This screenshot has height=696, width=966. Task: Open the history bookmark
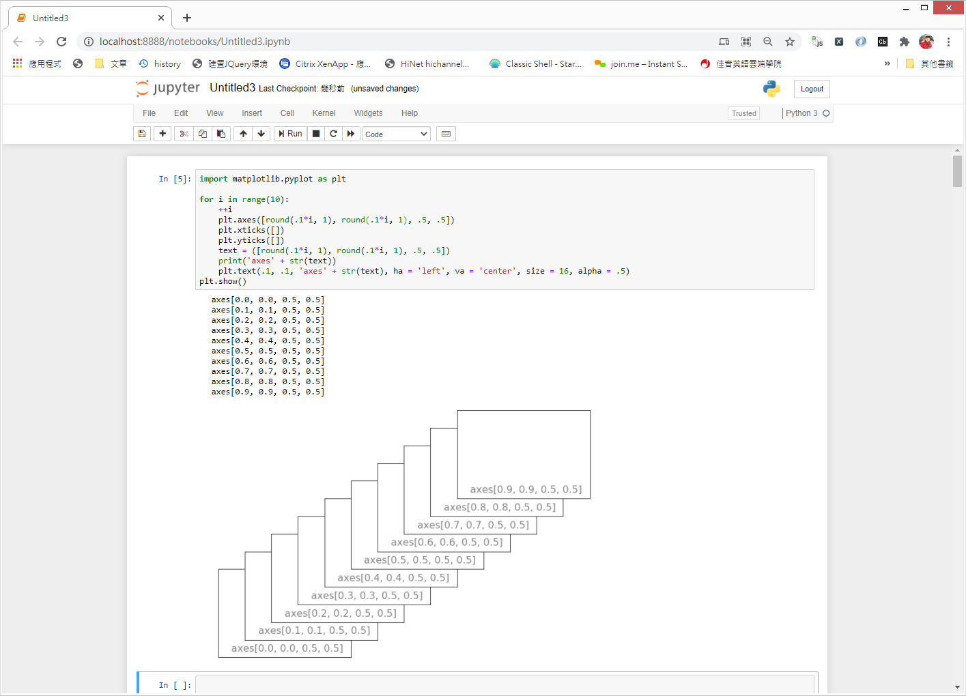click(160, 63)
